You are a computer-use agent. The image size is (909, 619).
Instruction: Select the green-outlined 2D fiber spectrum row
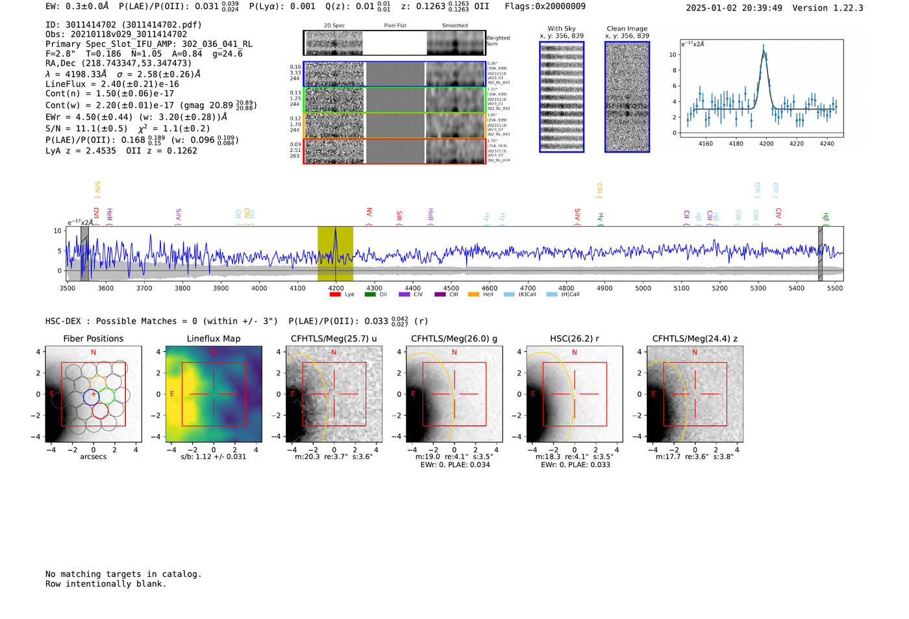point(395,99)
